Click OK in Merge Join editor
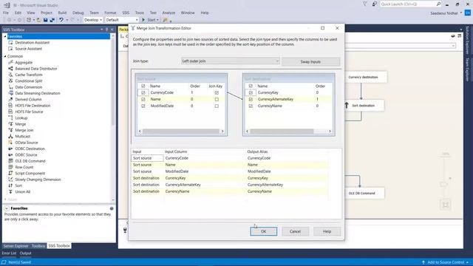The image size is (473, 266). 263,231
